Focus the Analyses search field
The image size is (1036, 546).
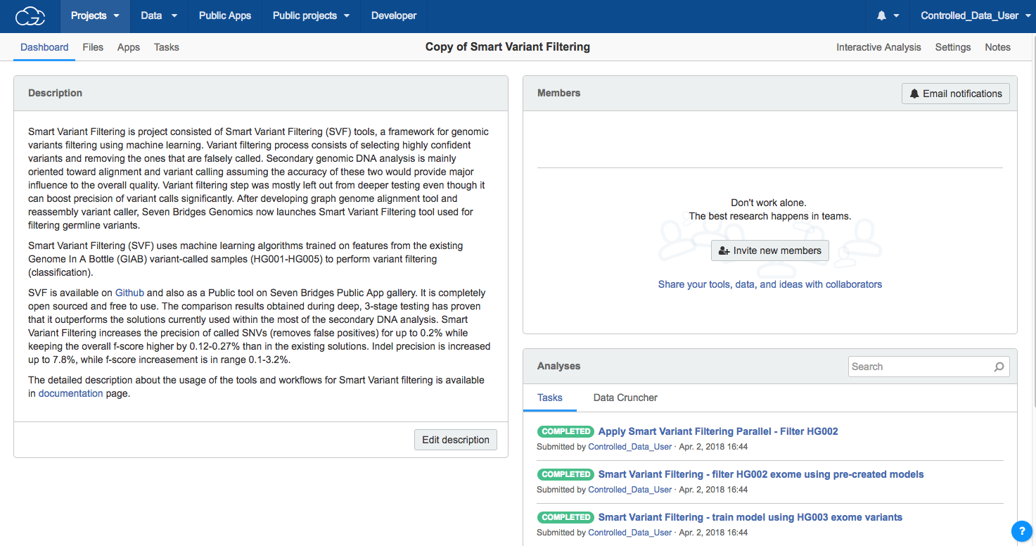(929, 367)
